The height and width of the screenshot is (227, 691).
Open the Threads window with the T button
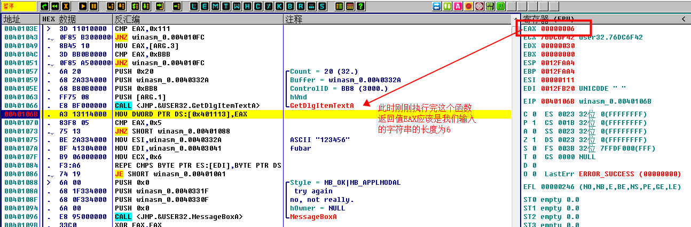point(226,6)
